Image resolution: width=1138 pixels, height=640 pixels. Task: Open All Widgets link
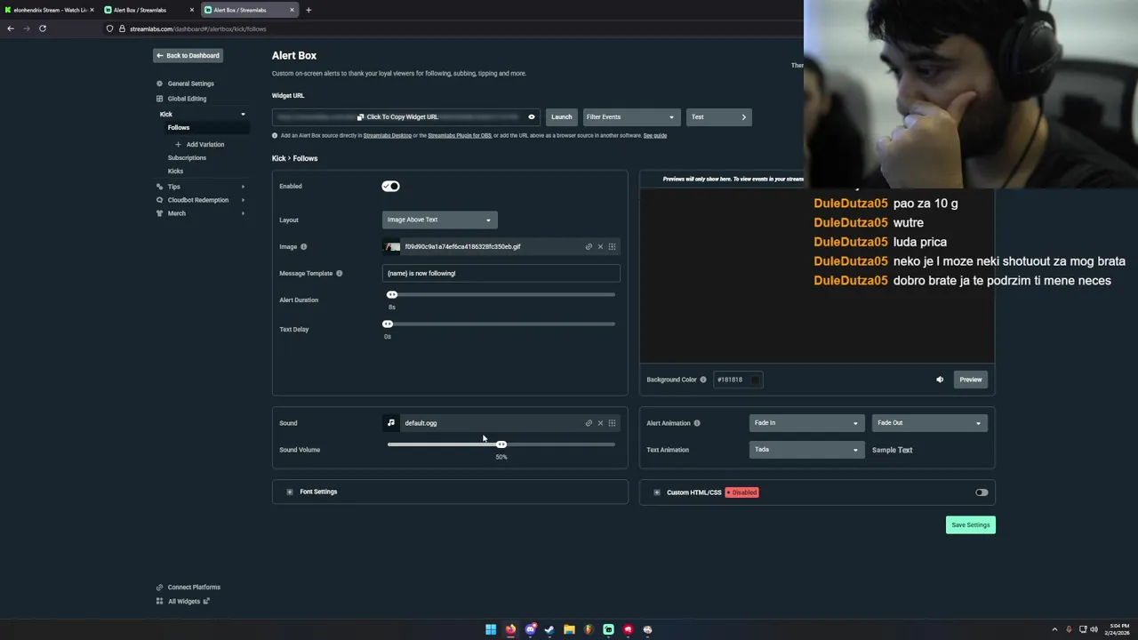click(184, 601)
